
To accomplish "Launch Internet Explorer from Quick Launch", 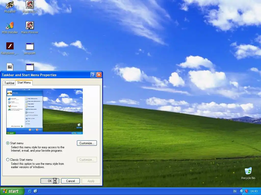I will click(x=30, y=191).
